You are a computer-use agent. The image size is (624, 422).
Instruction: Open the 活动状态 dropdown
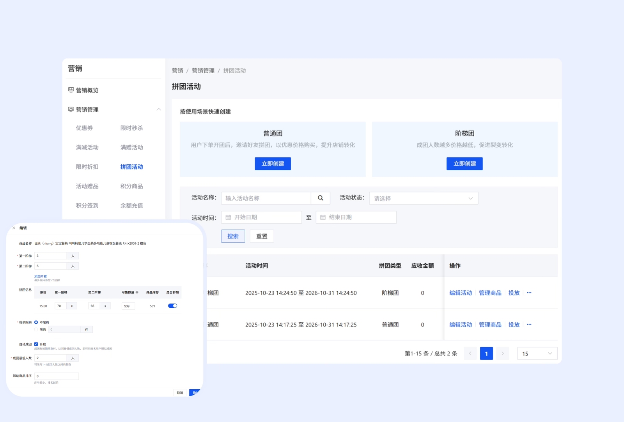click(x=423, y=198)
